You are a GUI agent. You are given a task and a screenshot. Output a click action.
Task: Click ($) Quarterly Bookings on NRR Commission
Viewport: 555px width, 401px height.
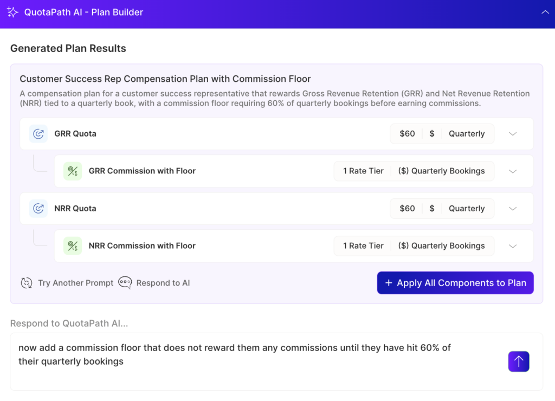pyautogui.click(x=442, y=245)
